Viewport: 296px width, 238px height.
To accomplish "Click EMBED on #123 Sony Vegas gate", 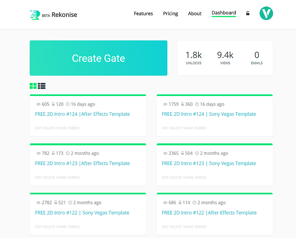I will 201,177.
